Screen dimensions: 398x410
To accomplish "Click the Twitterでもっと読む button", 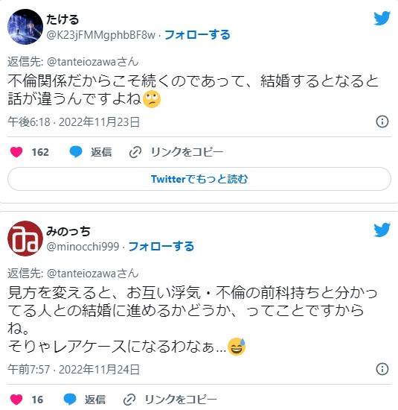I will (199, 179).
